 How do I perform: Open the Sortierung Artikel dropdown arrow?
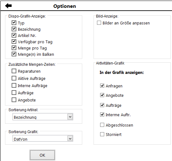(x=70, y=117)
